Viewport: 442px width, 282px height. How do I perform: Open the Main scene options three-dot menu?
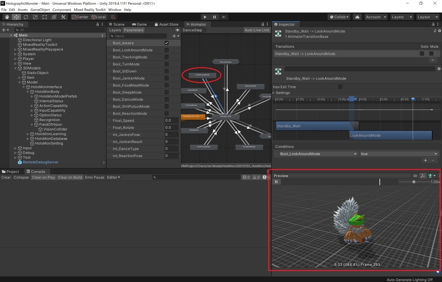point(103,35)
